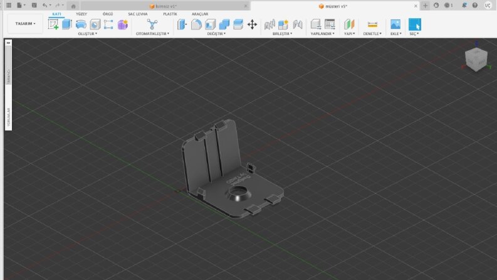Click the Joint icon in Birleştir
The width and height of the screenshot is (497, 280).
(x=269, y=24)
